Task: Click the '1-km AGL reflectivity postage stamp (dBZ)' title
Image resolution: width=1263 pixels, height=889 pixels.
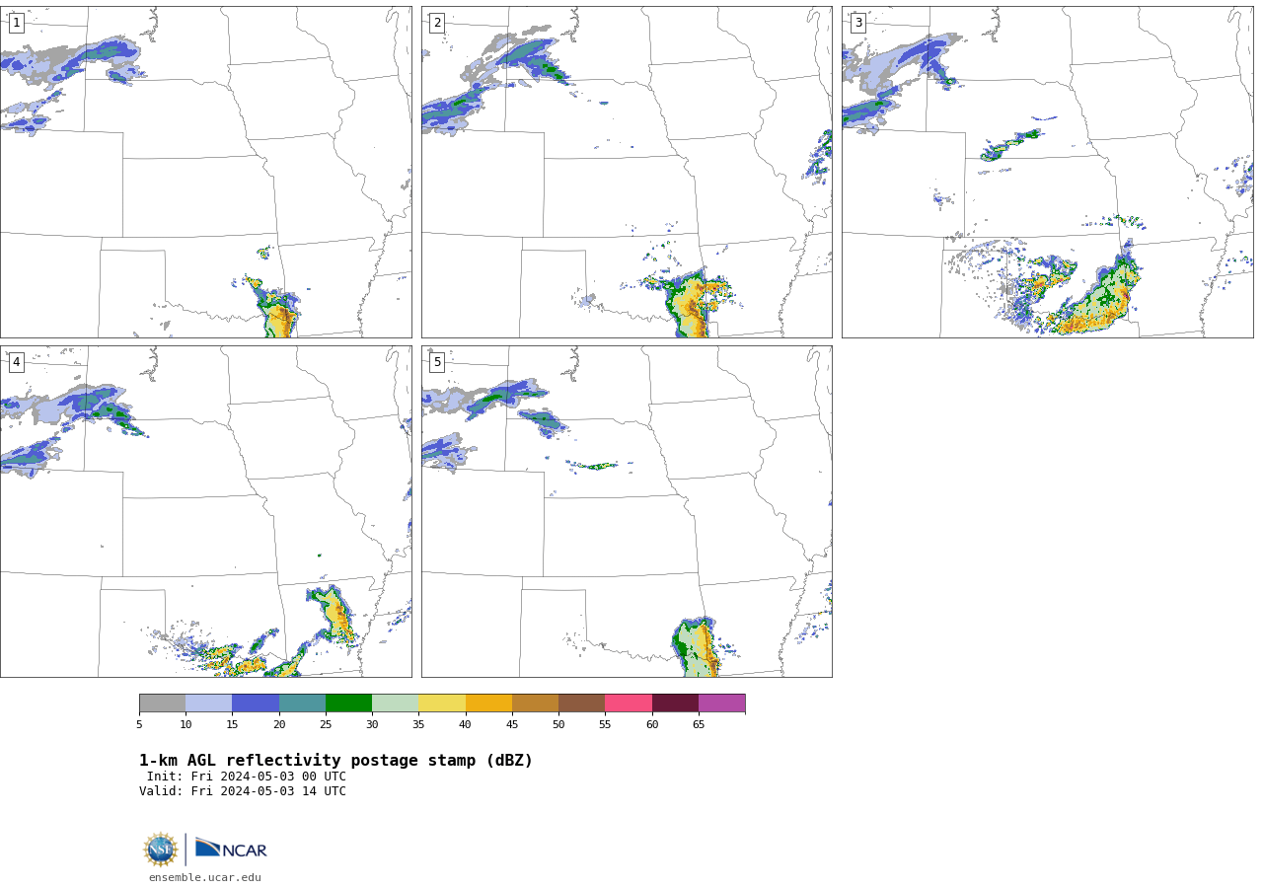Action: click(x=335, y=761)
